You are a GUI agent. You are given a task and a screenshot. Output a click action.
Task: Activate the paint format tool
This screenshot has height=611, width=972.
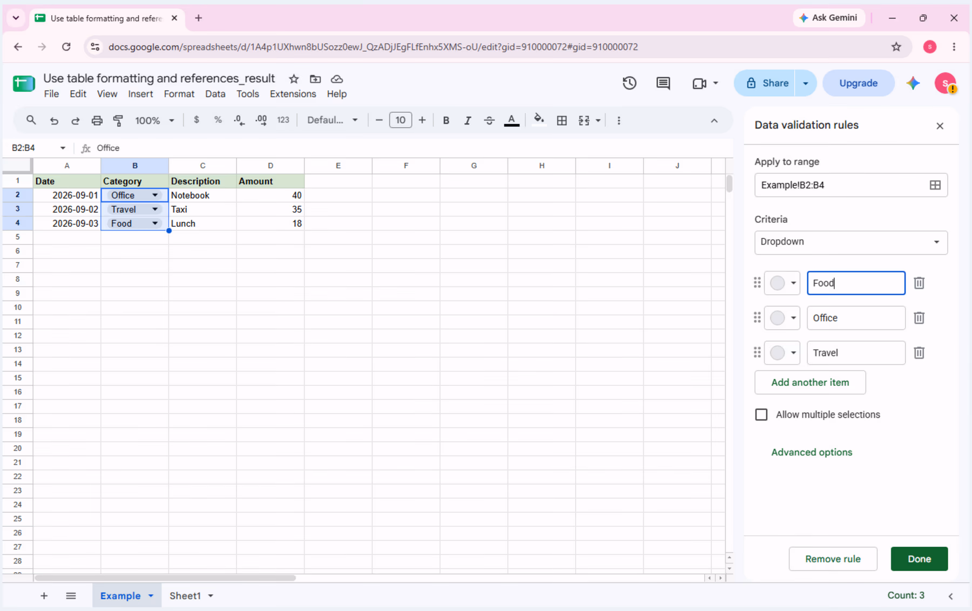pyautogui.click(x=118, y=120)
